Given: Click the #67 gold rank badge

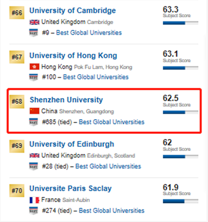Looking at the screenshot, I should [x=17, y=57].
